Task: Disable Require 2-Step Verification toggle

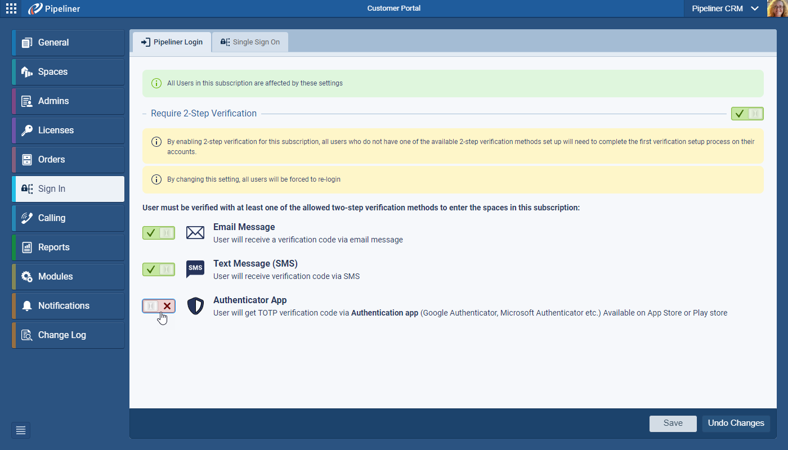Action: click(747, 114)
